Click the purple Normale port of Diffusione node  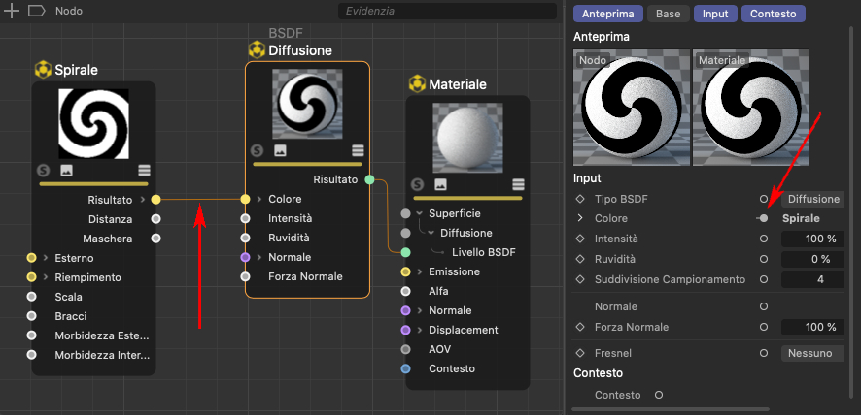coord(246,257)
